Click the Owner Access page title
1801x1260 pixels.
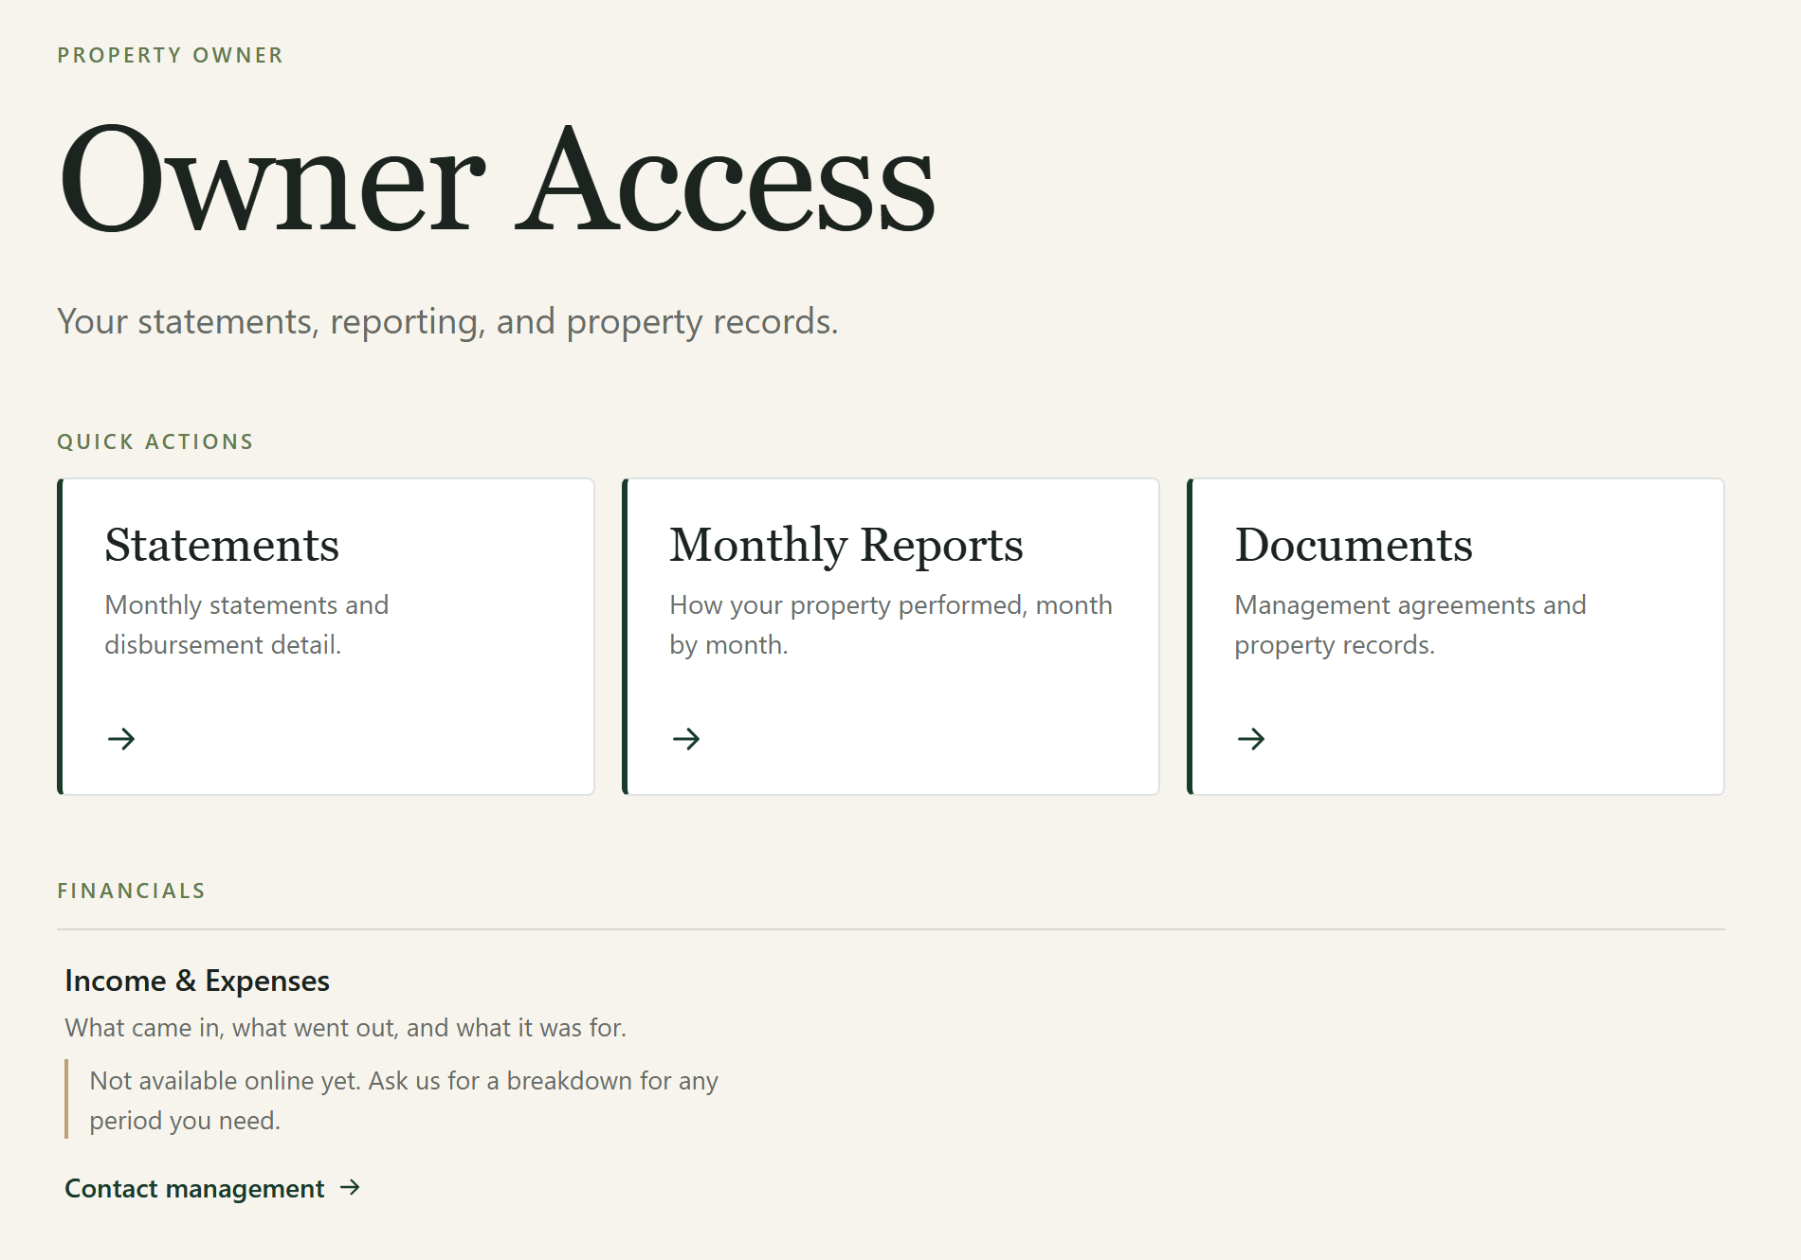point(497,180)
